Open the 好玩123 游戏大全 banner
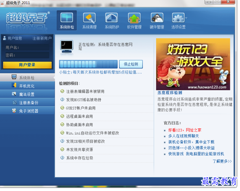Image resolution: width=240 pixels, height=191 pixels. tap(193, 64)
